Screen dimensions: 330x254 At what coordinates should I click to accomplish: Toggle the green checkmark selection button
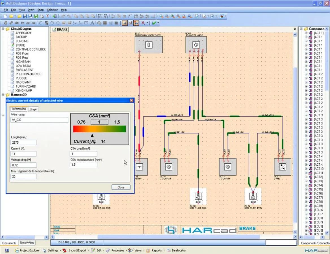tap(154, 23)
